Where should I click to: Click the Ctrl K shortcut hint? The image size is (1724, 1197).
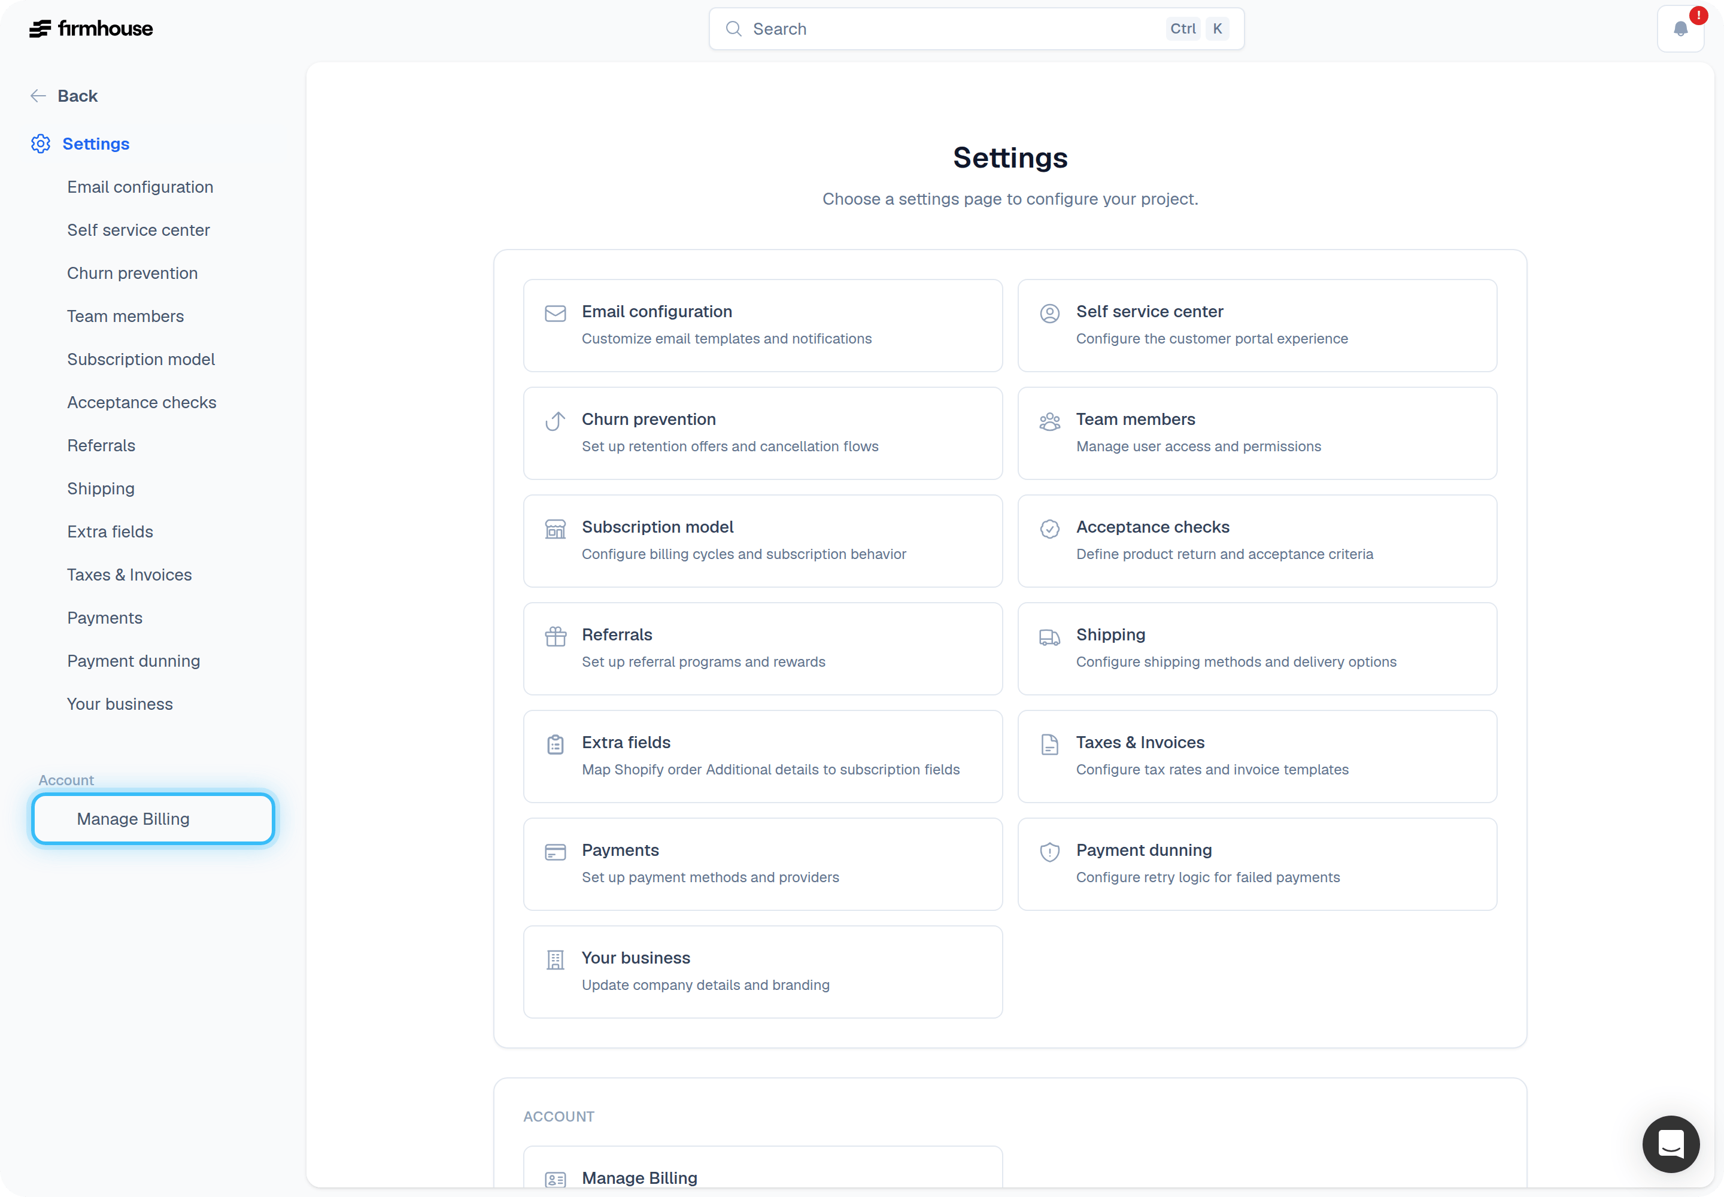[x=1197, y=29]
